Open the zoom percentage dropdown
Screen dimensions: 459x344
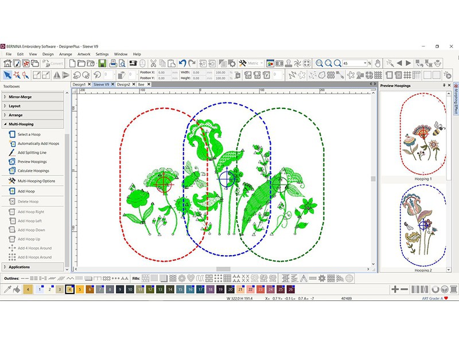pyautogui.click(x=365, y=63)
